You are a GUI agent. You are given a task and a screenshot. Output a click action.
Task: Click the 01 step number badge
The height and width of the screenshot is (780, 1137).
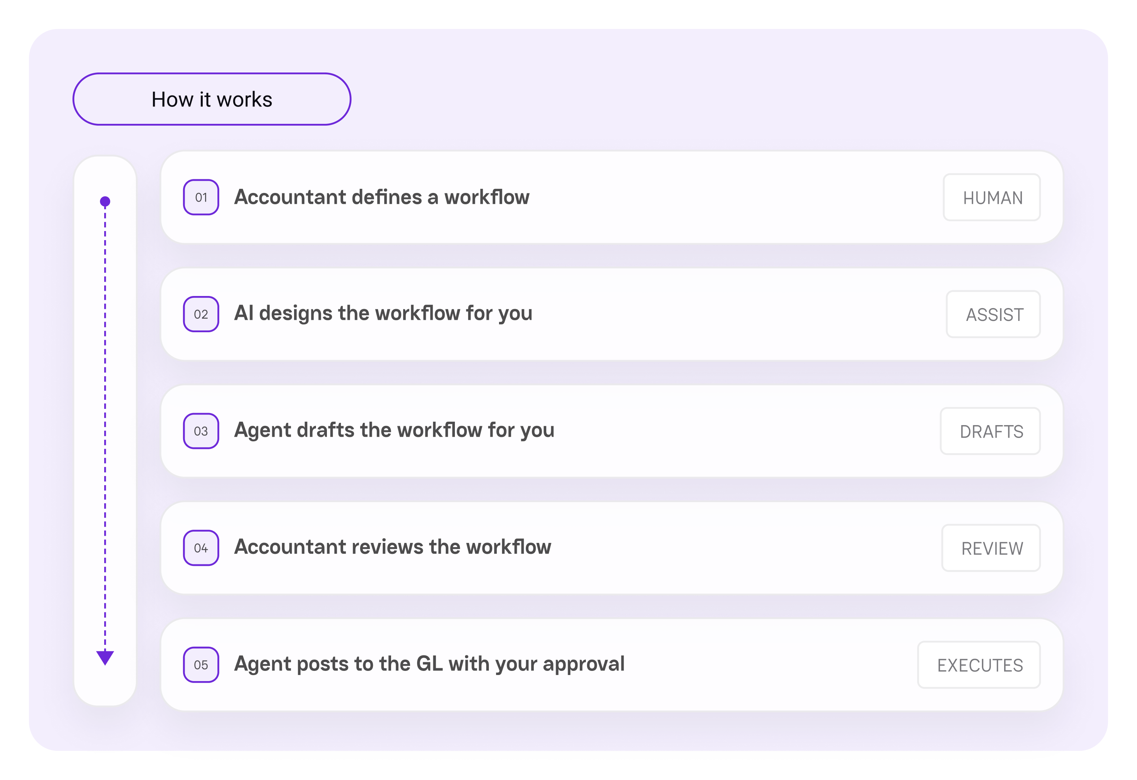coord(200,197)
